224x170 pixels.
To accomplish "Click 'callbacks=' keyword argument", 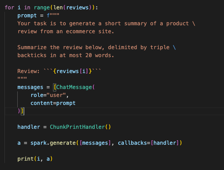I will point(134,143).
